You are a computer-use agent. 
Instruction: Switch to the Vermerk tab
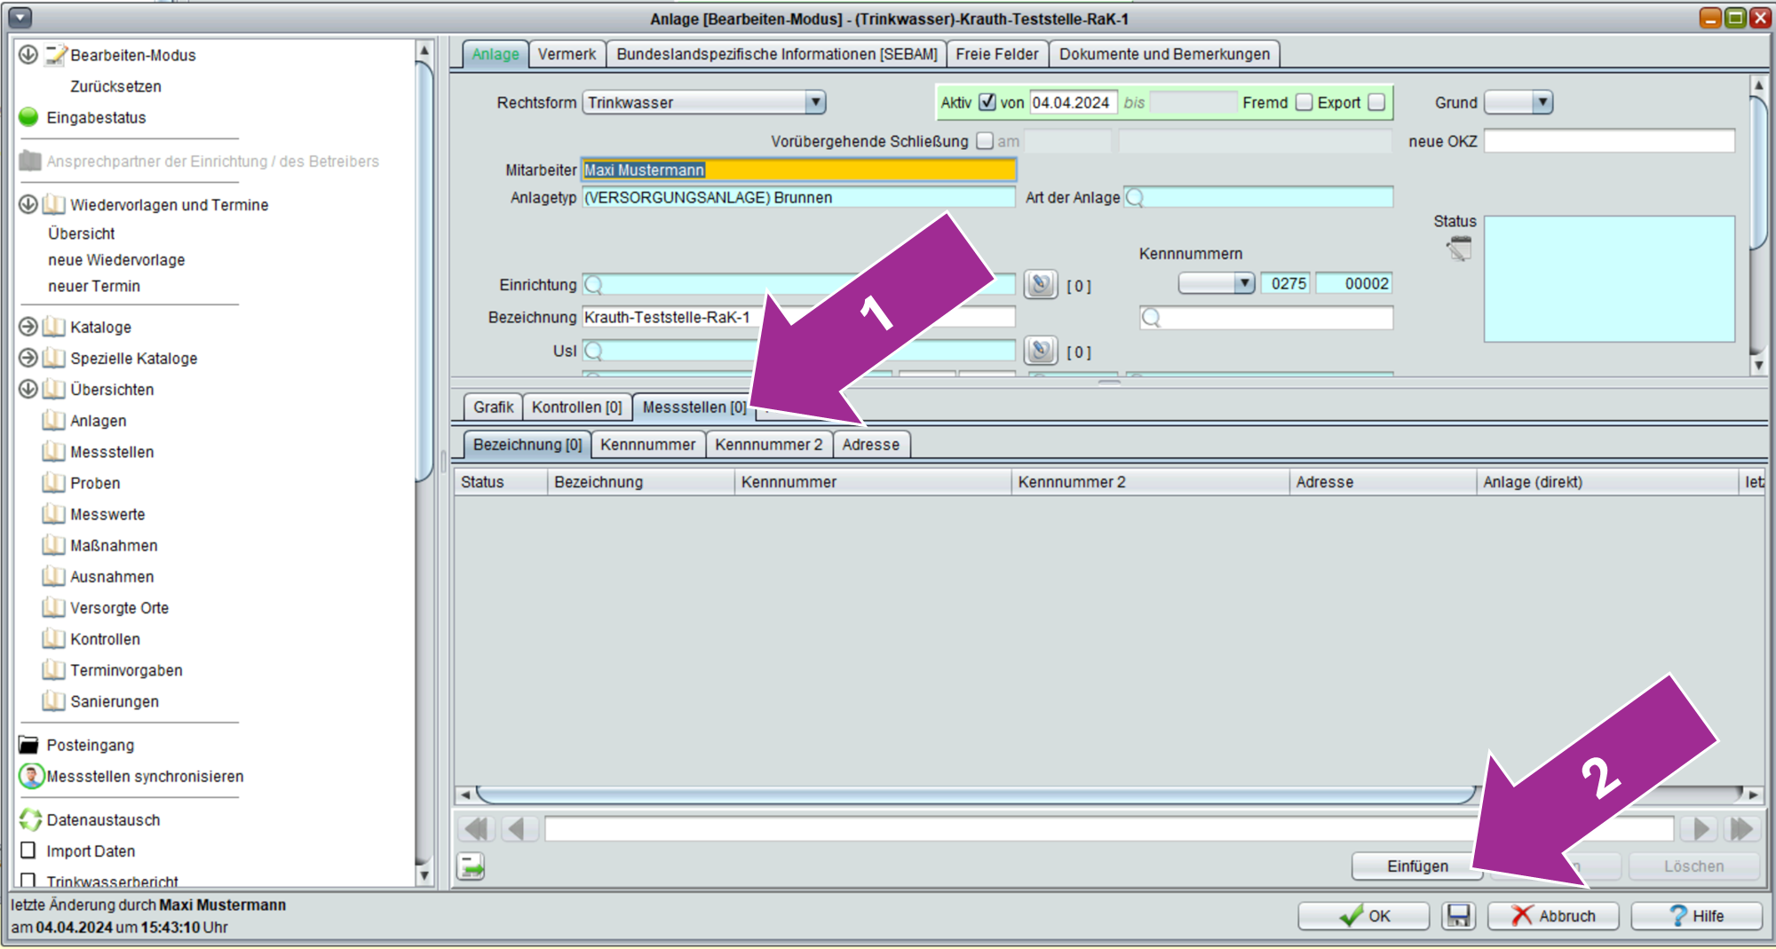tap(567, 54)
